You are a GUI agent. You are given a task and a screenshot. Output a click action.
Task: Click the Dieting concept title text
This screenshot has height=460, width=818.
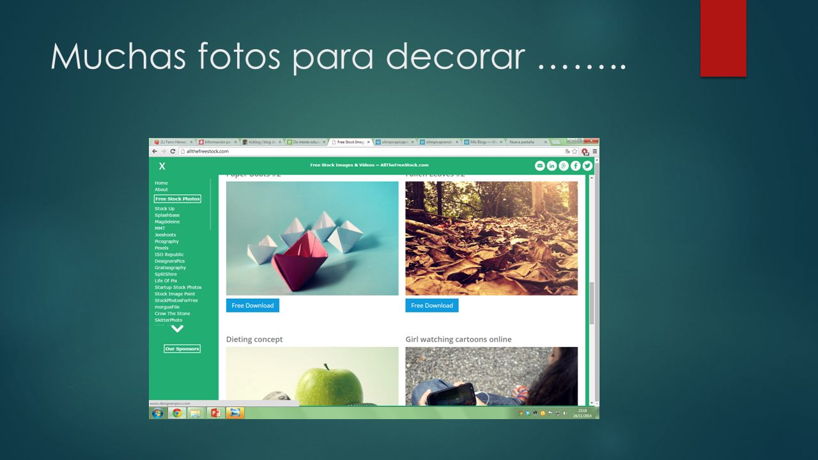pyautogui.click(x=254, y=339)
